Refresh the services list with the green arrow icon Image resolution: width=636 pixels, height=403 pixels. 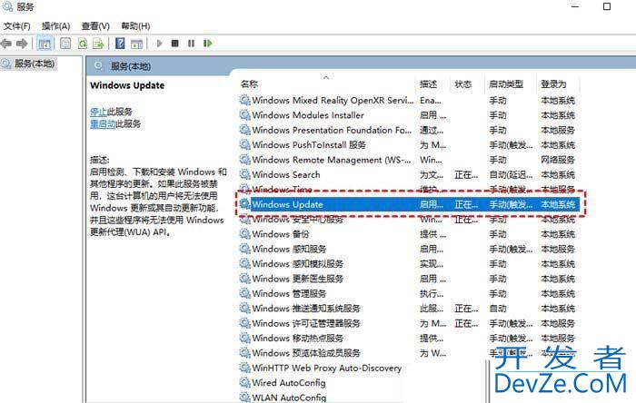83,44
